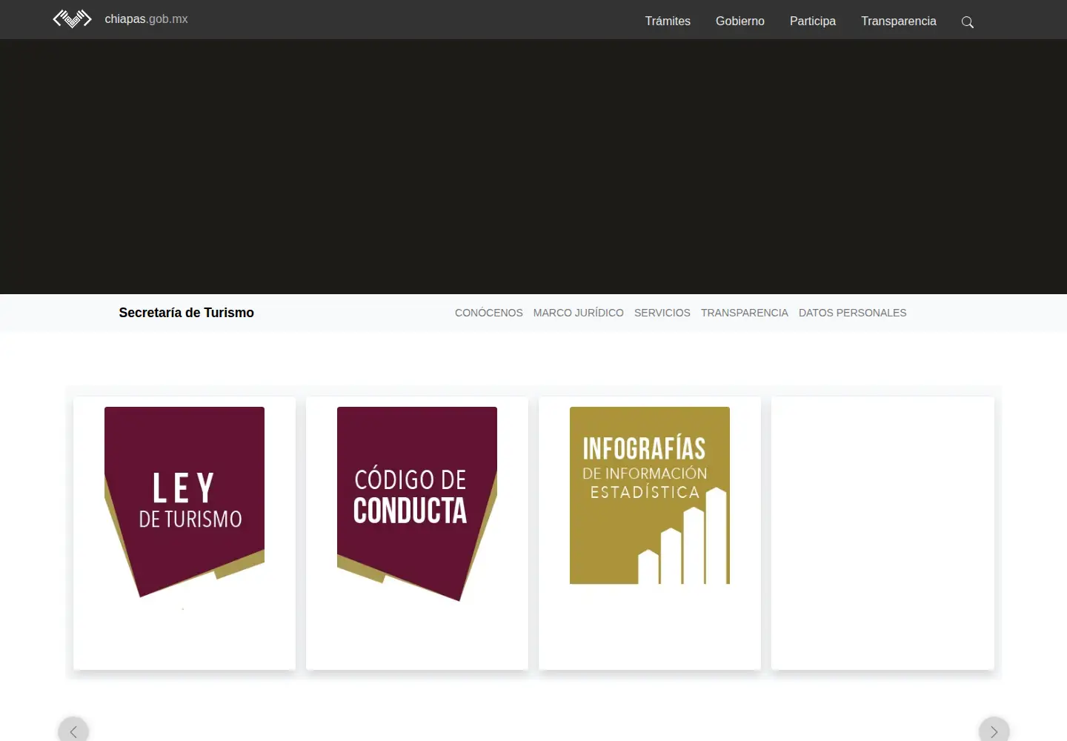Open the Gobierno menu
The height and width of the screenshot is (741, 1067).
(x=740, y=21)
